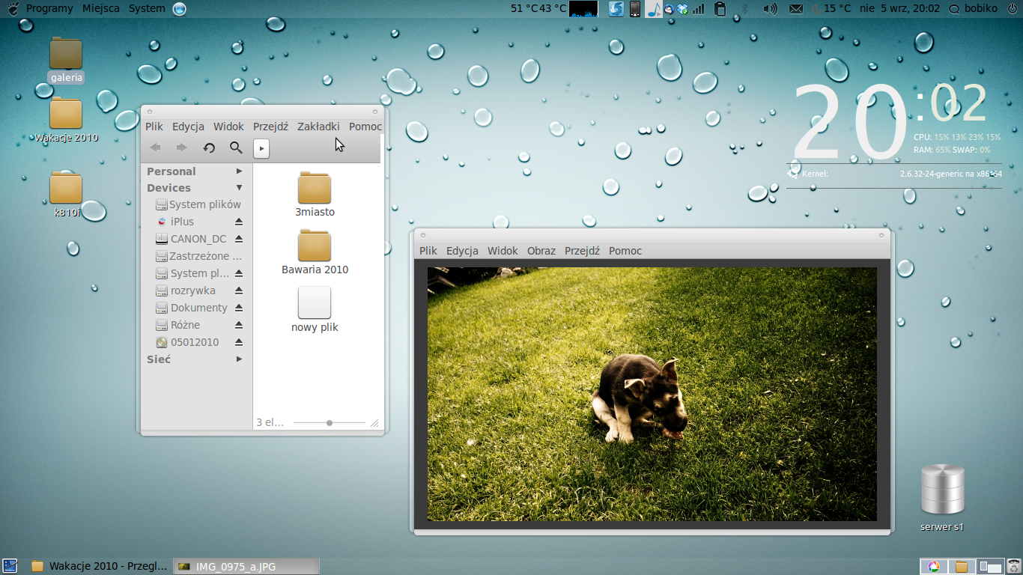Eject the CANON_DC device
Image resolution: width=1023 pixels, height=575 pixels.
click(239, 239)
